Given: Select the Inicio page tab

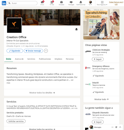Looking at the screenshot, I should pos(9,59).
